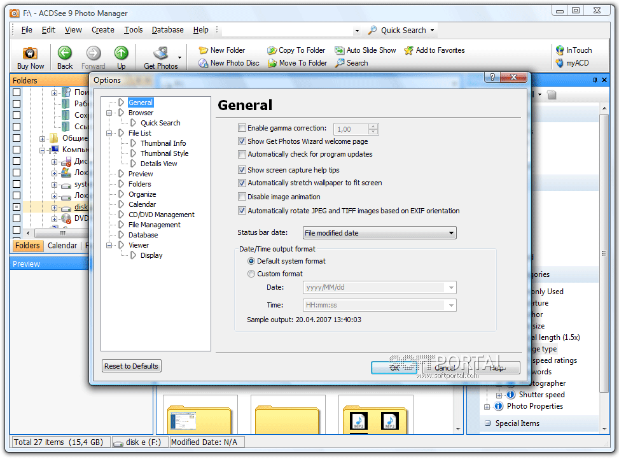Screen dimensions: 619x459
Task: Click Reset to Defaults button
Action: coord(132,366)
